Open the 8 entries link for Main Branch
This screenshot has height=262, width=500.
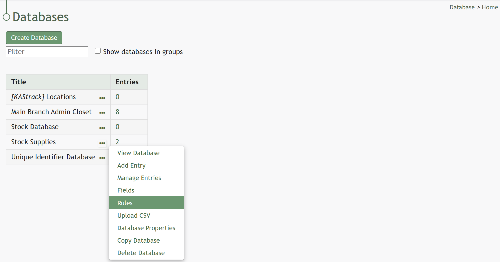(118, 112)
